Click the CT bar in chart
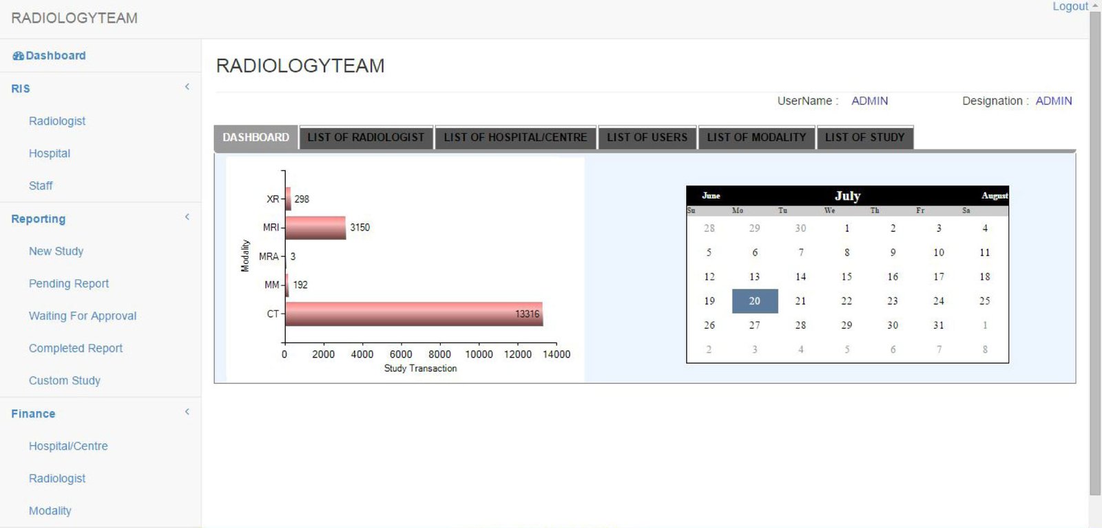The image size is (1102, 528). click(413, 314)
